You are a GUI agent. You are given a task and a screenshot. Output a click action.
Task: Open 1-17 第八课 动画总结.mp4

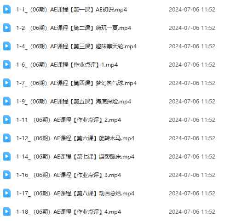tap(75, 194)
